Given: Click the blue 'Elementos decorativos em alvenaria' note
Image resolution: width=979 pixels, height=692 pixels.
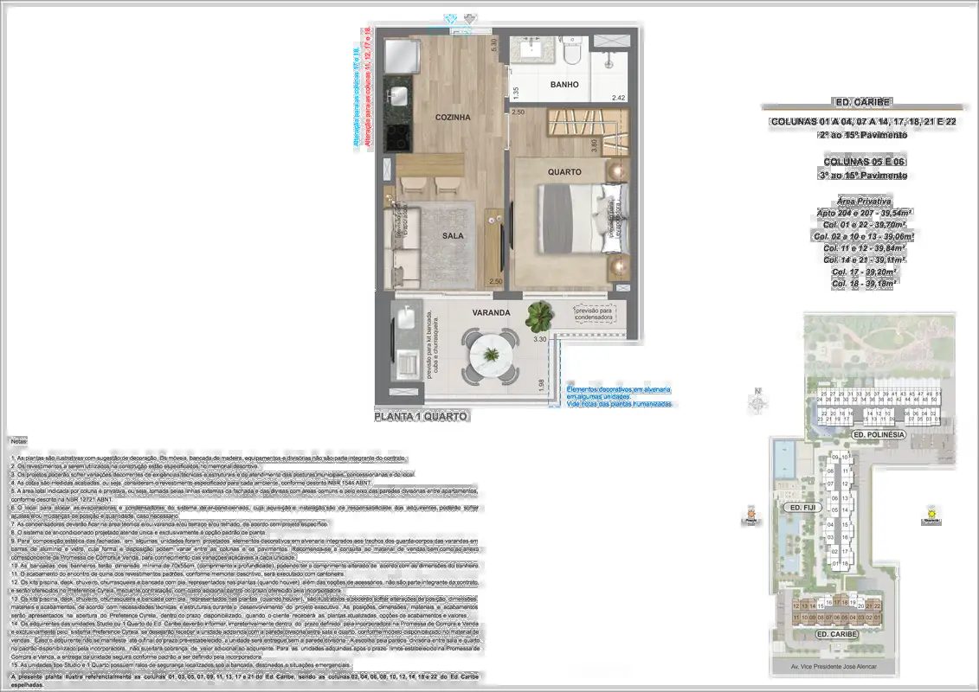Looking at the screenshot, I should coord(619,396).
